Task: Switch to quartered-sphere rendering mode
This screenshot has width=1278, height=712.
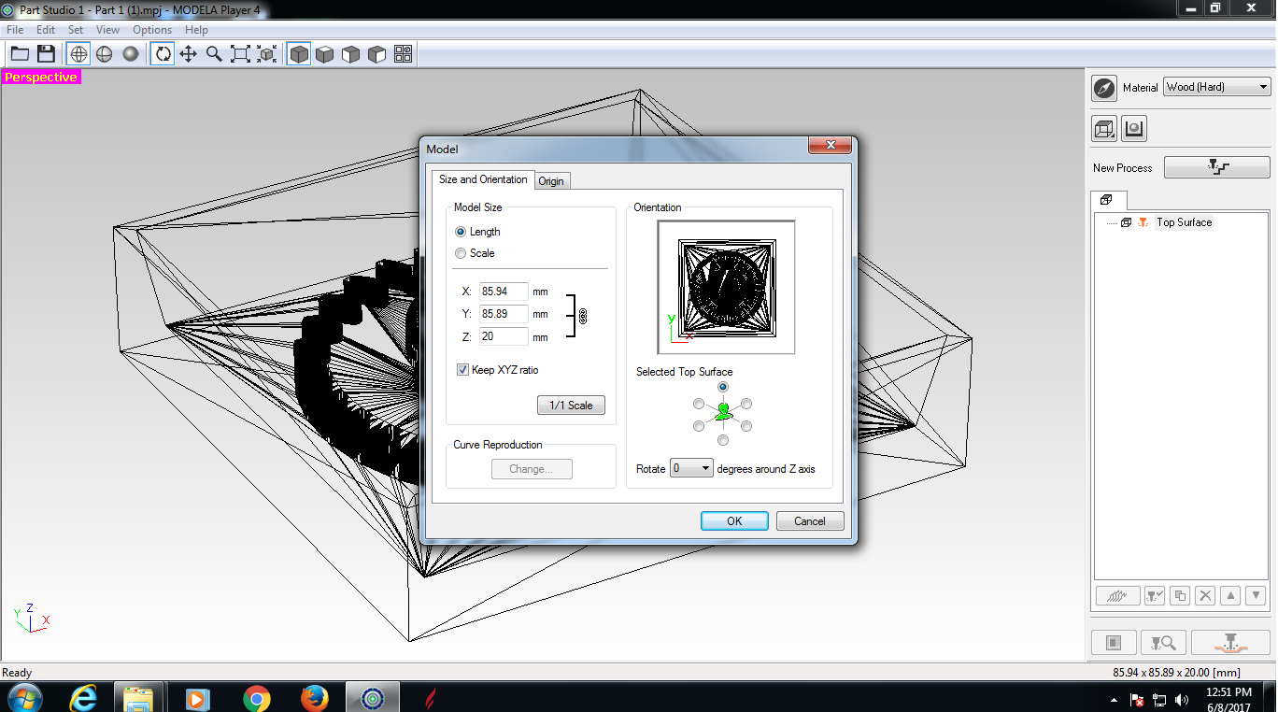Action: click(x=105, y=54)
